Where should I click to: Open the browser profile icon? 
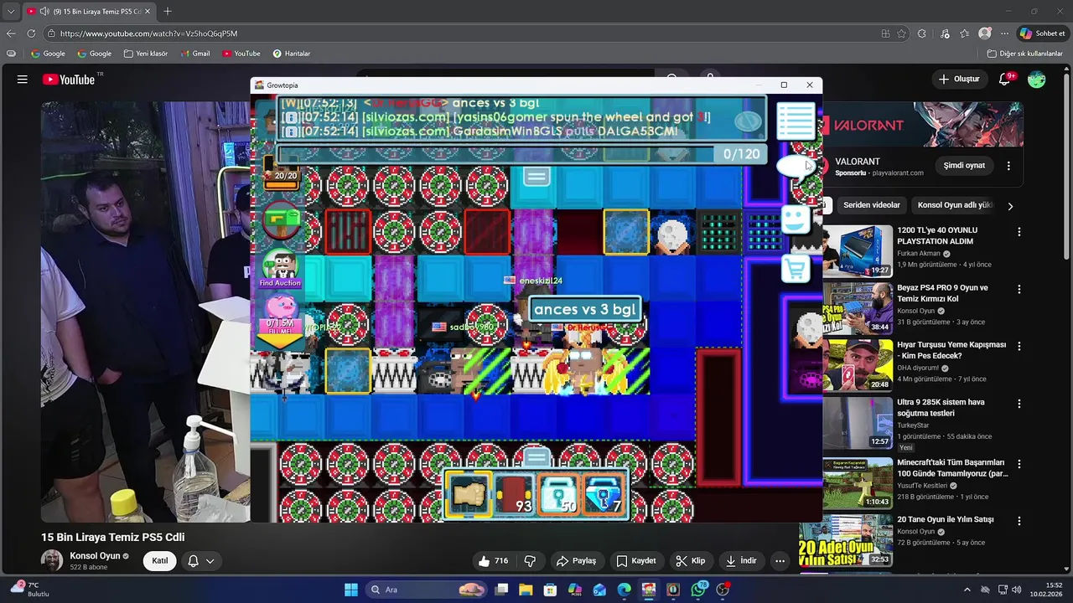pyautogui.click(x=985, y=33)
